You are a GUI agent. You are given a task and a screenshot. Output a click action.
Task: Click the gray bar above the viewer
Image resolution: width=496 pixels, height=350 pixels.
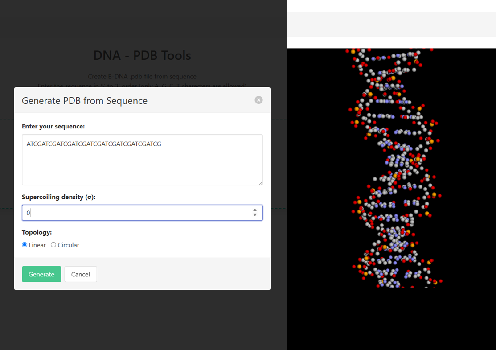[x=391, y=25]
